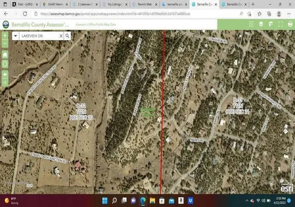Zoom in on the map
Screen dimensions: 295x207
click(5, 35)
